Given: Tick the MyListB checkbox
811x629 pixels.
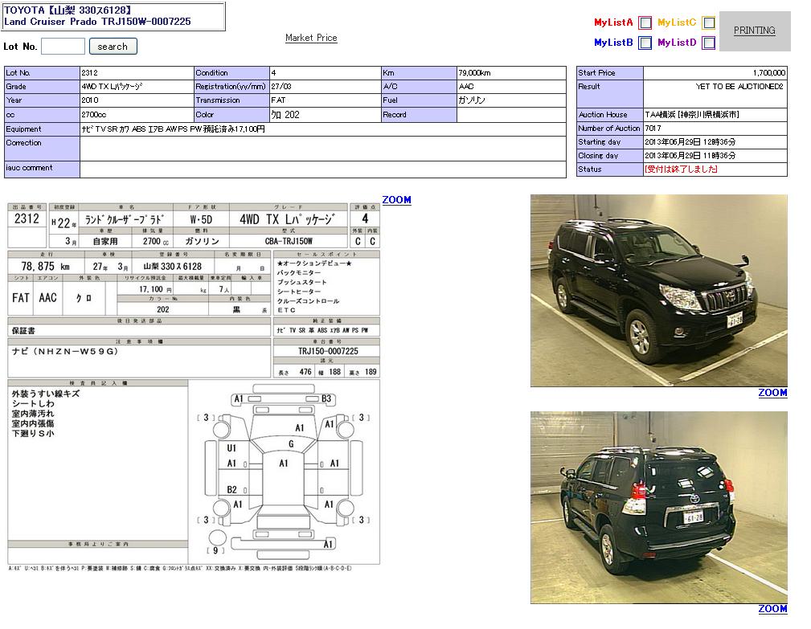Looking at the screenshot, I should click(x=645, y=43).
